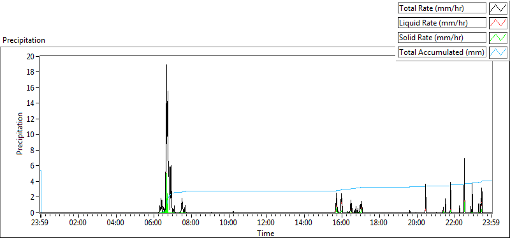Click the 10 value on Y axis

tap(31, 135)
